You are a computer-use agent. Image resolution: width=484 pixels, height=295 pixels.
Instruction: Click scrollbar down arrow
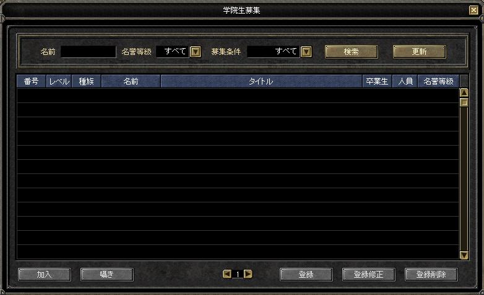464,256
